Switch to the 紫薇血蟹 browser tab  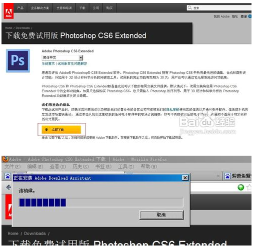237,176
